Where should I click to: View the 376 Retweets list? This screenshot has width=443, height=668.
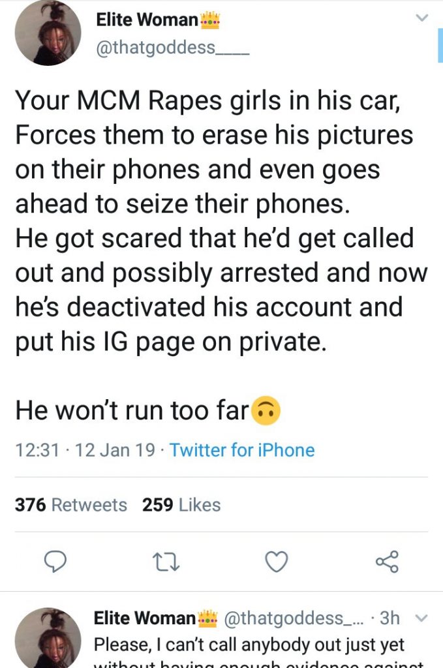[x=71, y=505]
